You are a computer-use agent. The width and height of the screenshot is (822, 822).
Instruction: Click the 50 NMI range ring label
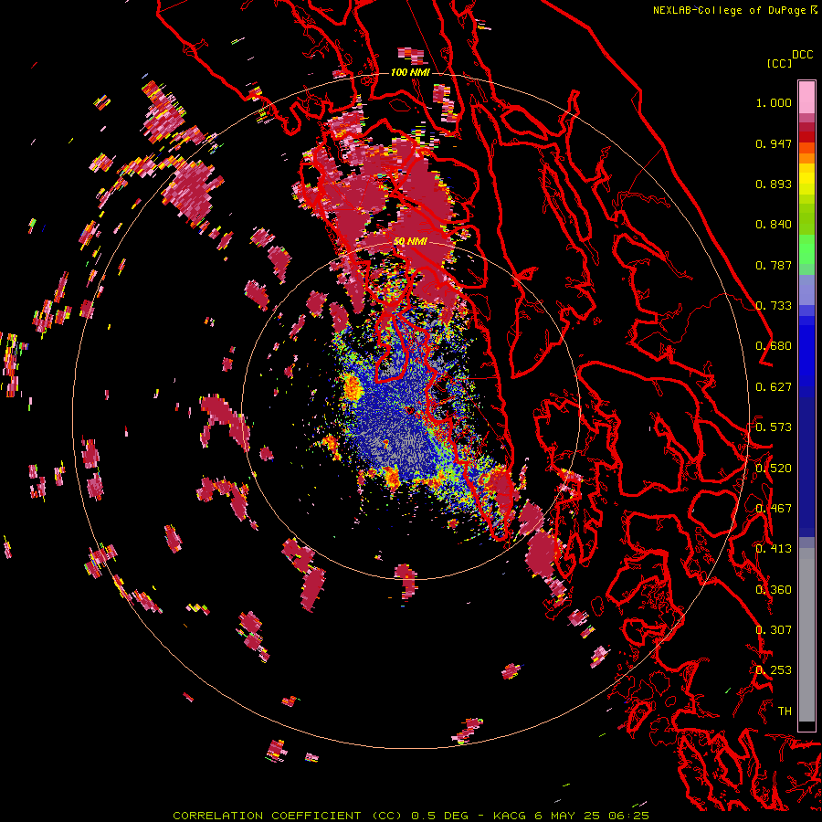click(x=410, y=241)
